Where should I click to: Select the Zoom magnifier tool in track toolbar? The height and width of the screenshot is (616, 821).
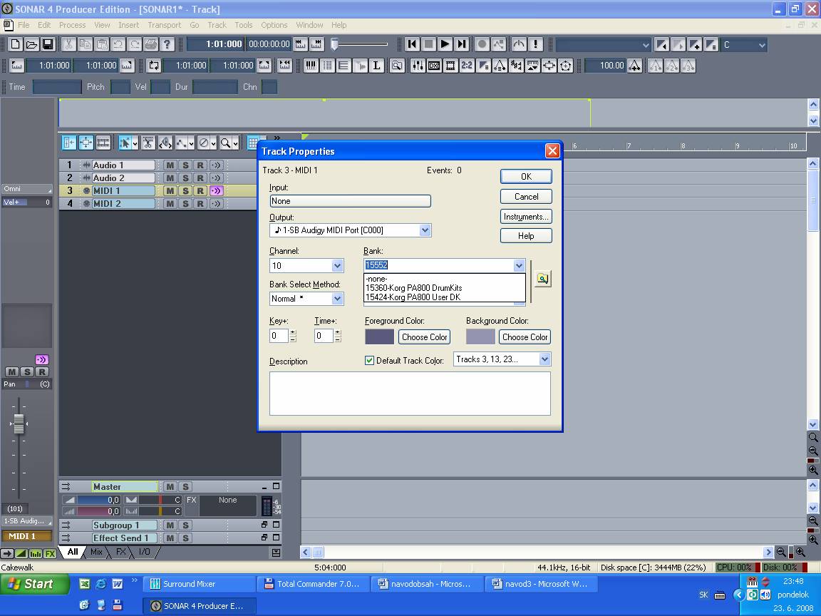[x=225, y=143]
